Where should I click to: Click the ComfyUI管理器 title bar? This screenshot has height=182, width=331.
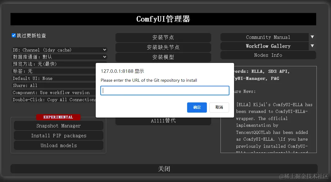click(163, 19)
